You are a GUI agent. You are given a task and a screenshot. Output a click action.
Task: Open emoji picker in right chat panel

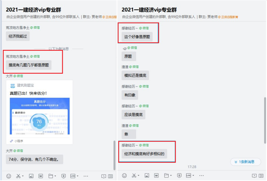pyautogui.click(x=124, y=176)
